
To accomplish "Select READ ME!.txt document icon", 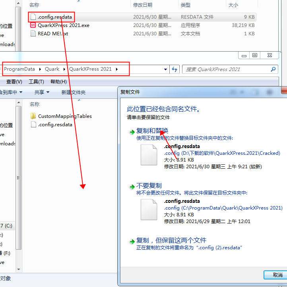I will point(33,33).
